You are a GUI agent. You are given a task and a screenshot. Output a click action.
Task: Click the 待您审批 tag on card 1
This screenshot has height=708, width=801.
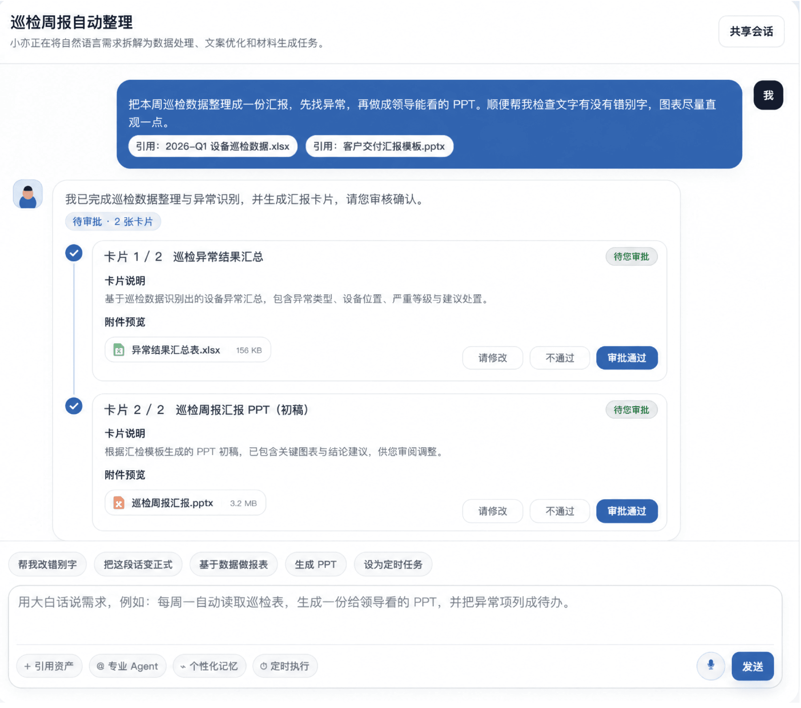(631, 257)
